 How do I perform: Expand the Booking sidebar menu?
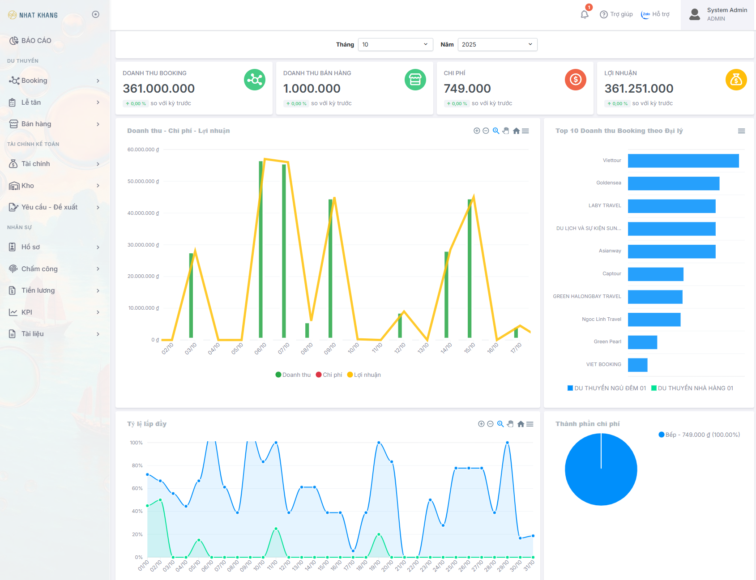tap(54, 81)
